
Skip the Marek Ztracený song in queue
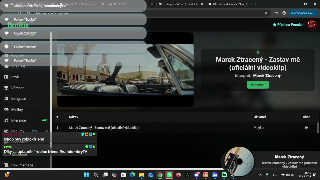point(306,128)
